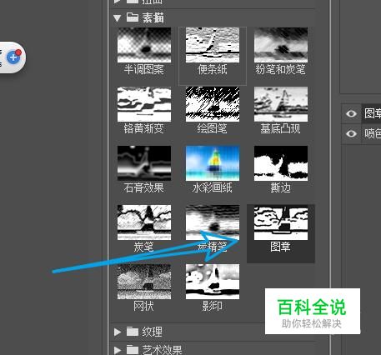The image size is (381, 355).
Task: Select the 石膏效果 filter thumbnail
Action: (144, 163)
